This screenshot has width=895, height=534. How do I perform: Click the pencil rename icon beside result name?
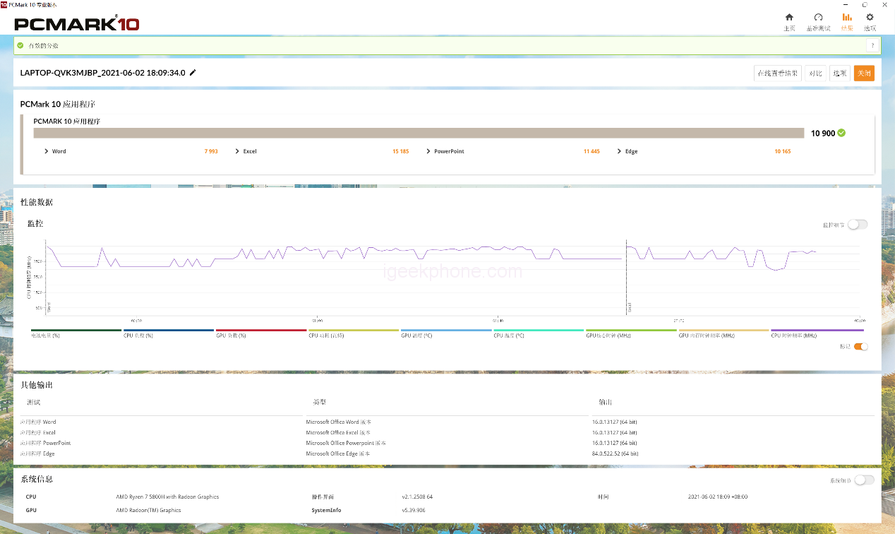tap(193, 72)
